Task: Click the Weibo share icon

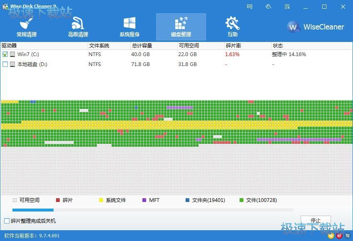Action: pos(339,236)
